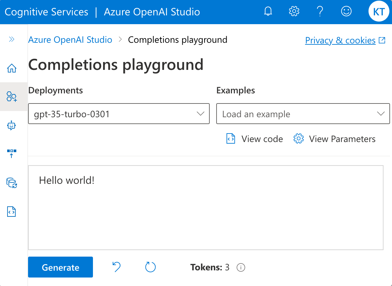Viewport: 392px width, 286px height.
Task: Open the Home page from the sidebar
Action: pyautogui.click(x=12, y=68)
